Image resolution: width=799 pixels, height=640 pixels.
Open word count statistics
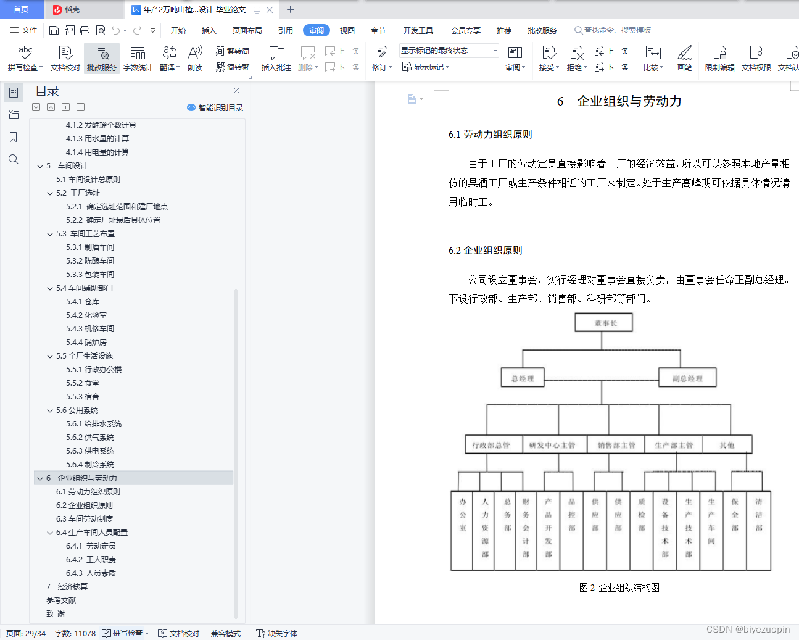tap(138, 59)
